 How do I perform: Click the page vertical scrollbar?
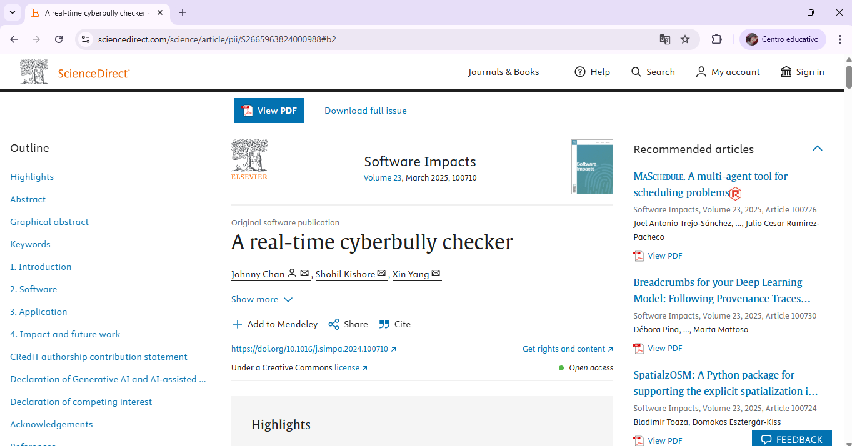[x=848, y=250]
